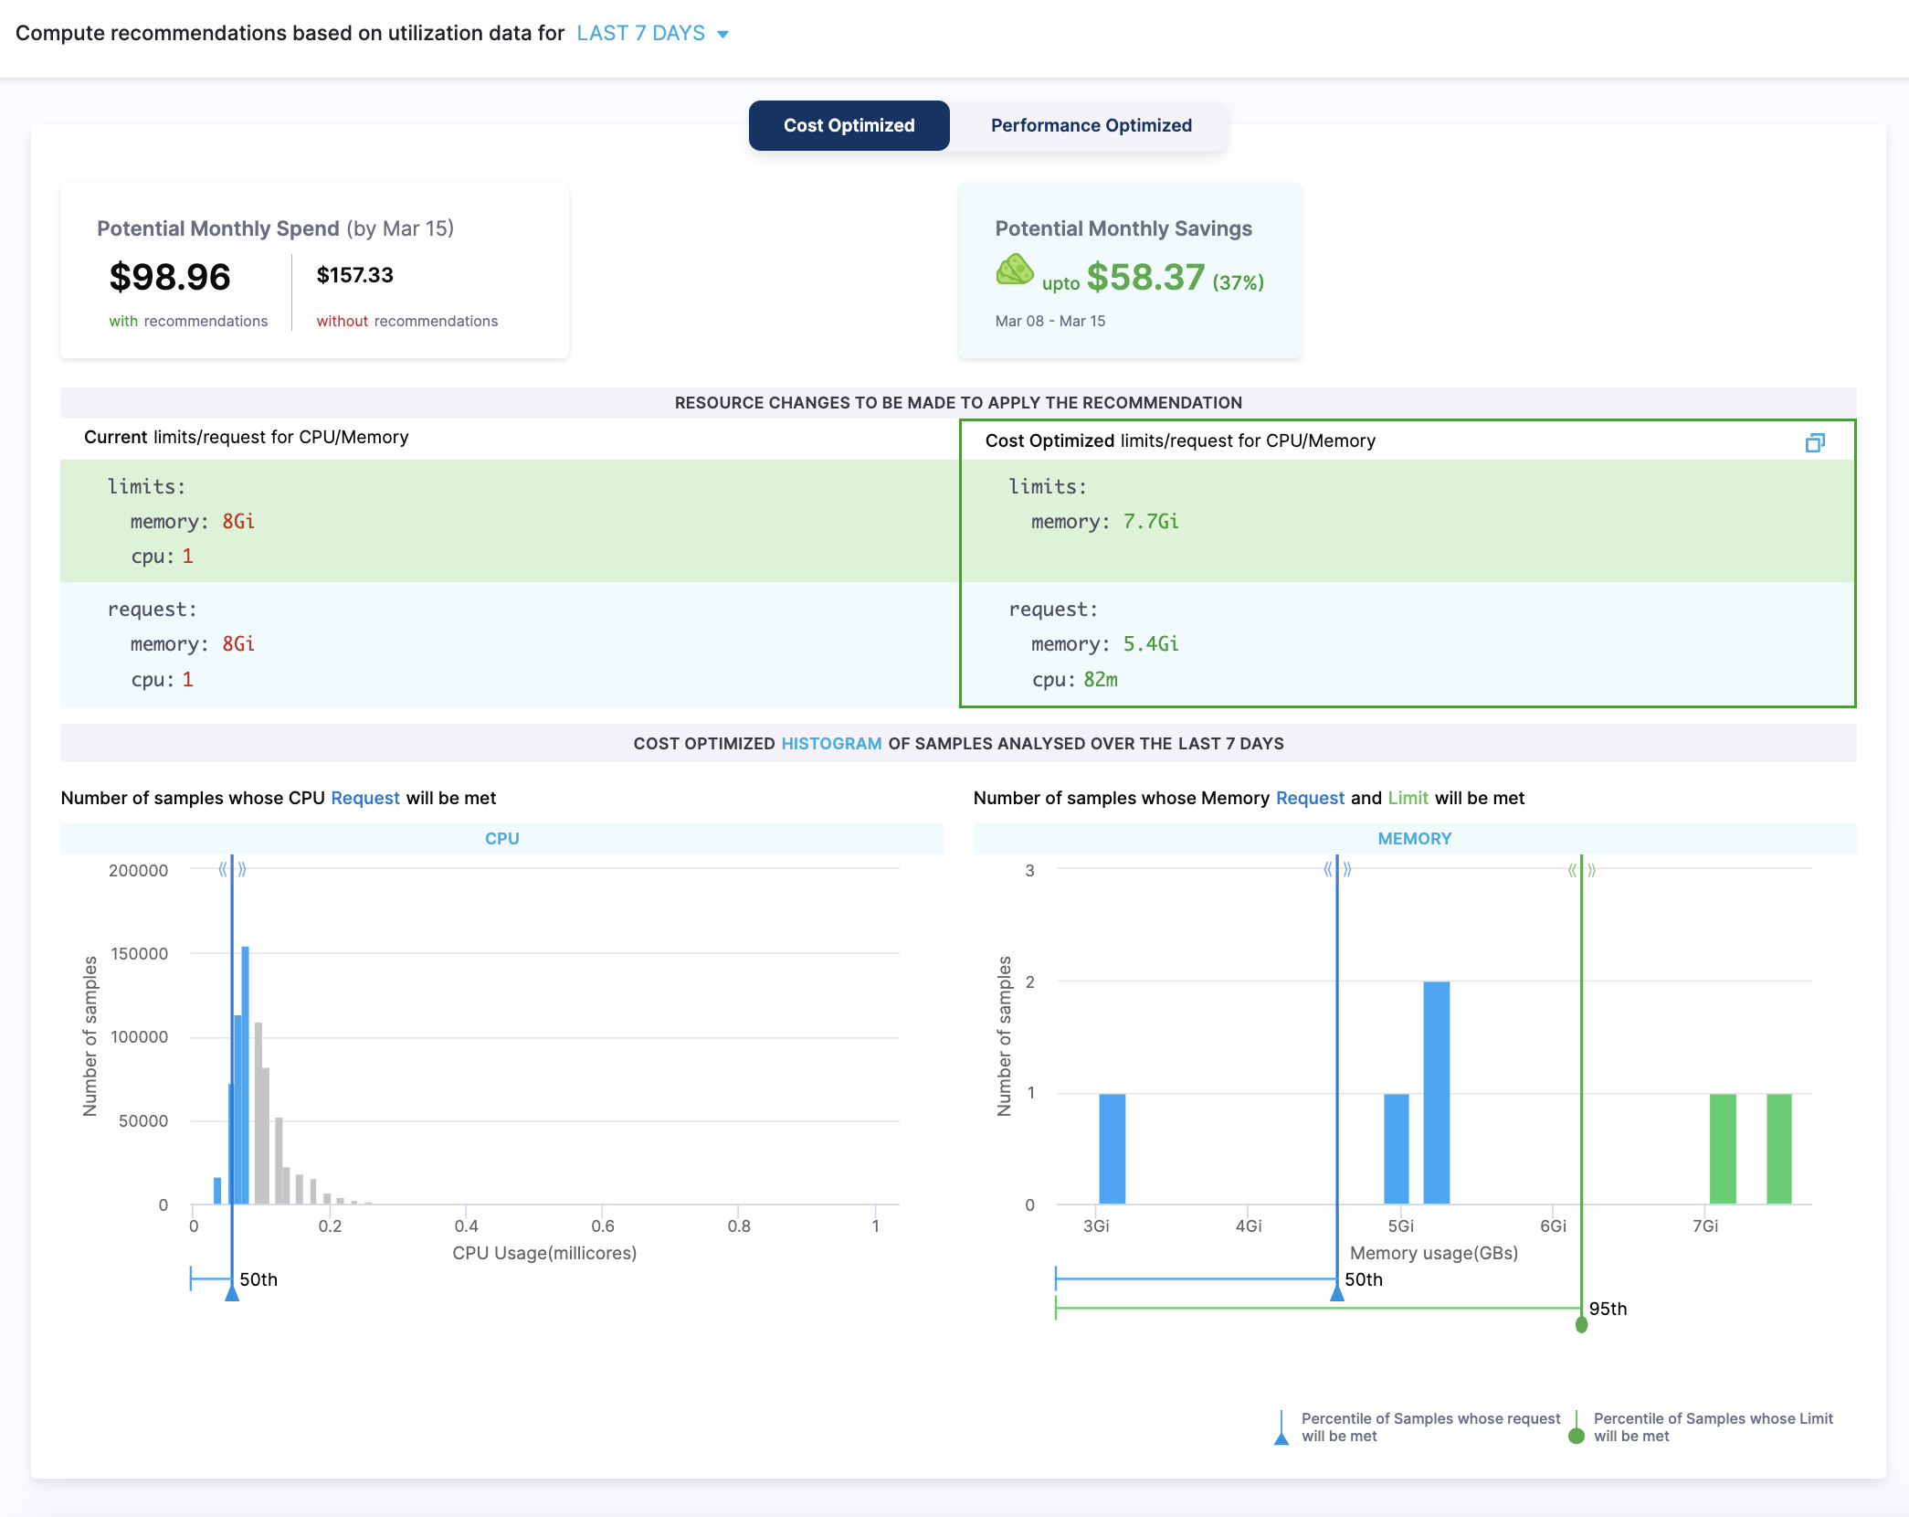This screenshot has width=1909, height=1517.
Task: Click the tallest memory bar near 5Gi
Action: 1436,1092
